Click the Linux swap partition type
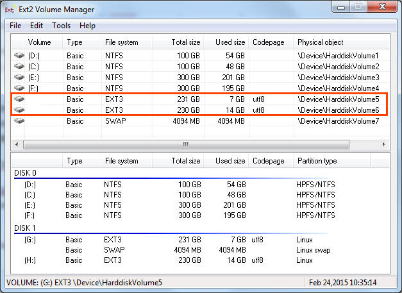 pos(314,249)
